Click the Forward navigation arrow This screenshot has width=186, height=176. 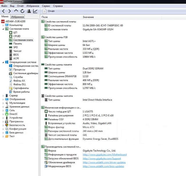click(10, 11)
